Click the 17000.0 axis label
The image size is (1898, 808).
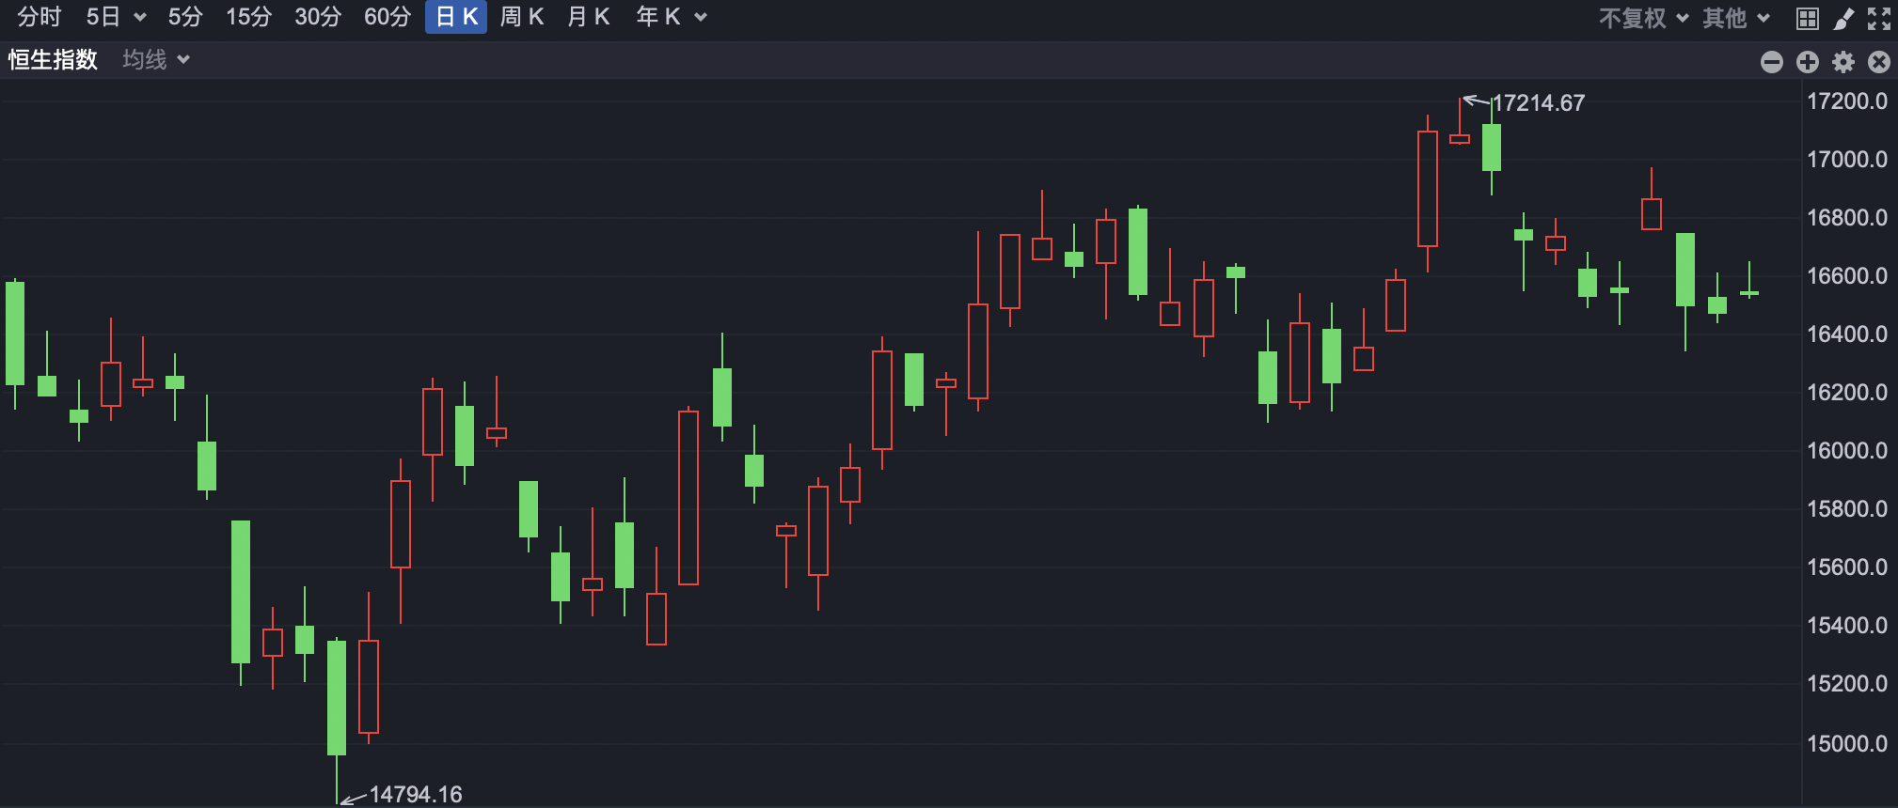[x=1847, y=160]
